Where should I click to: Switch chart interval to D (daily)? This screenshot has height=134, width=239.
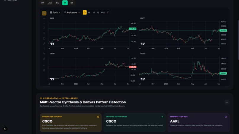[85, 12]
